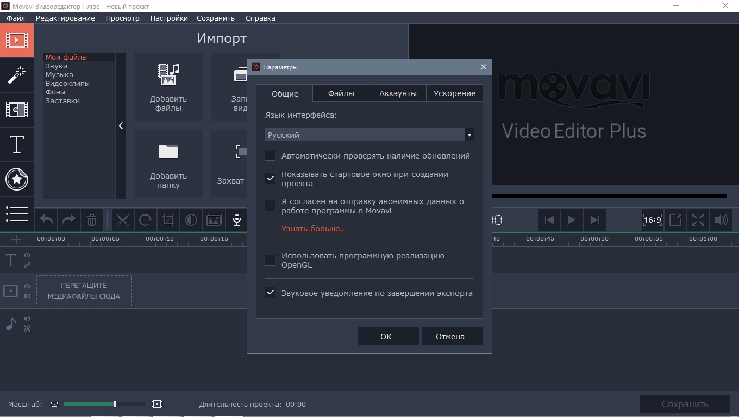
Task: Open the Настройки menu
Action: pyautogui.click(x=169, y=18)
